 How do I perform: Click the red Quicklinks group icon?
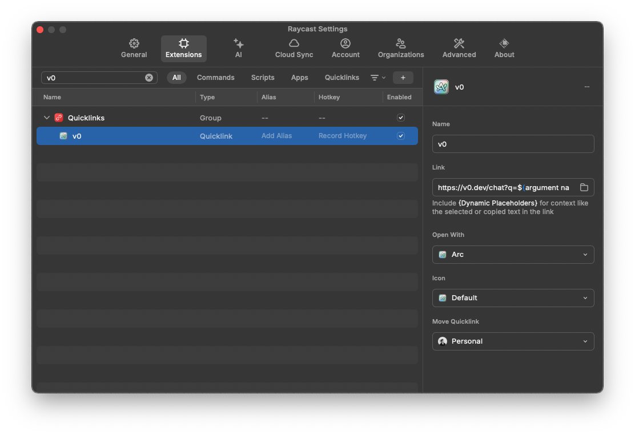point(59,118)
